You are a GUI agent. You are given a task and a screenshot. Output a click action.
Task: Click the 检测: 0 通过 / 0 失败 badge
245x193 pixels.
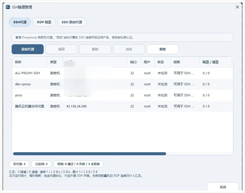click(78, 164)
